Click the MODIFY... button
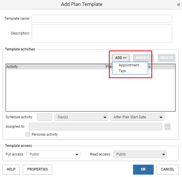Viewport: 182px width, 177px height. (x=143, y=58)
